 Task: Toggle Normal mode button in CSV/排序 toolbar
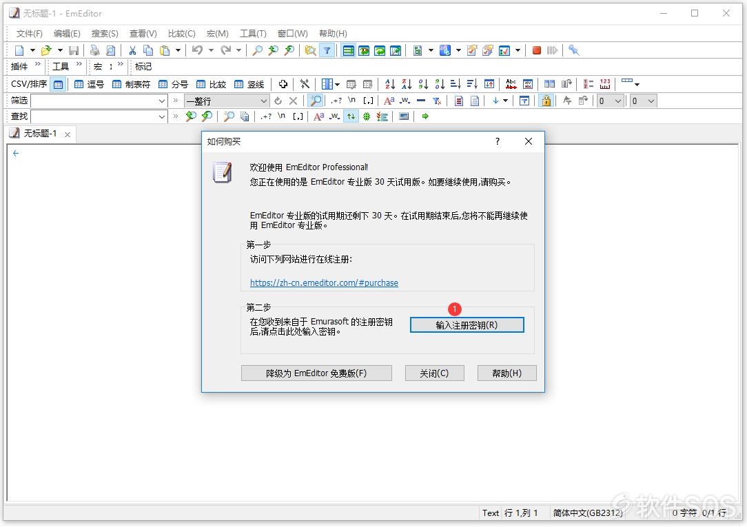58,85
